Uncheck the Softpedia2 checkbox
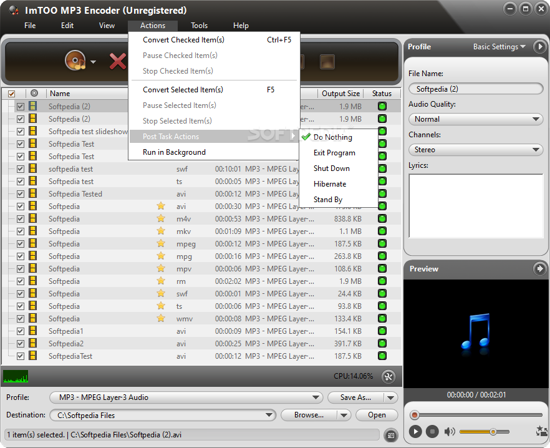The height and width of the screenshot is (448, 550). point(21,343)
